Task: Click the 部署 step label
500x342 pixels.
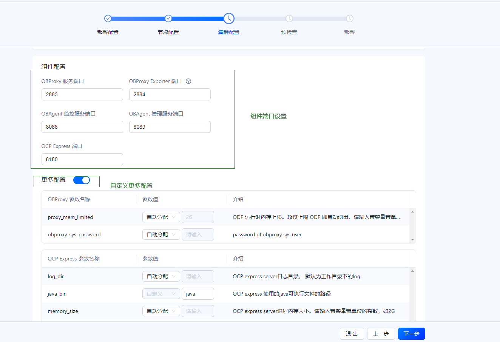Action: (x=350, y=32)
